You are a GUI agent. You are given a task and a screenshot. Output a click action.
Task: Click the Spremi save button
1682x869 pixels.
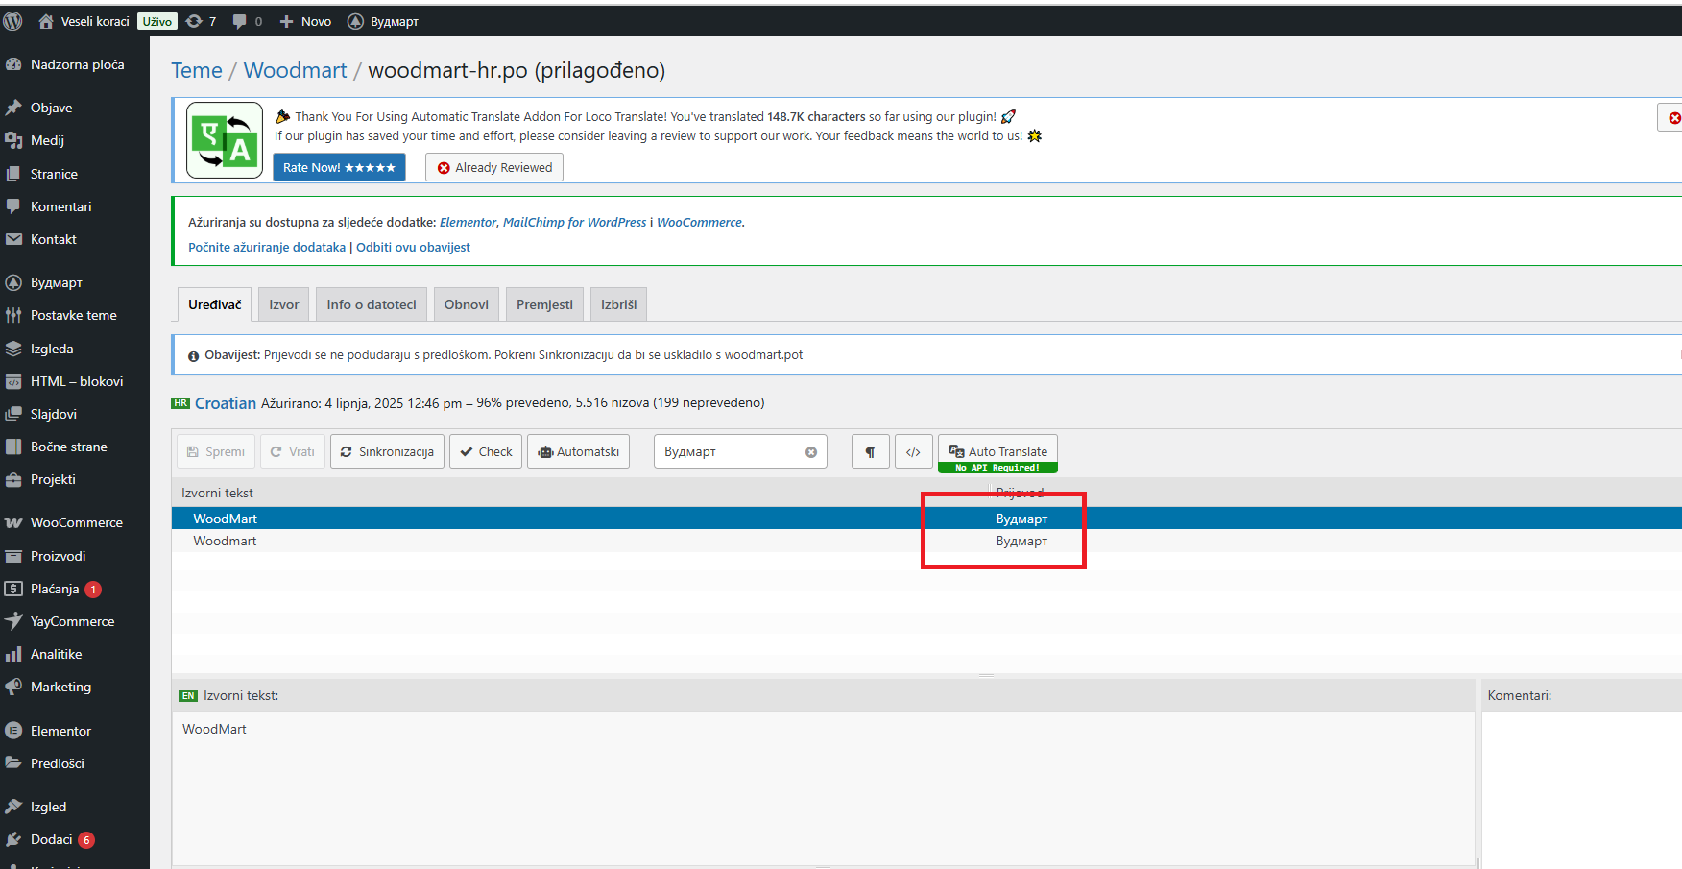pyautogui.click(x=216, y=451)
